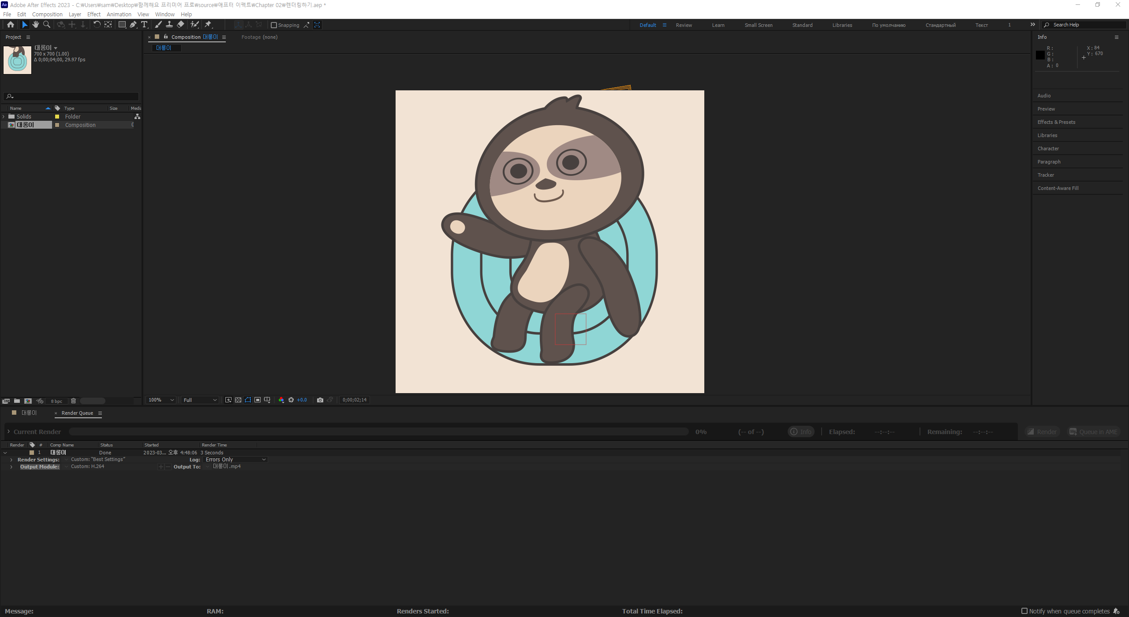1129x617 pixels.
Task: Check Notify when queue completes
Action: 1024,611
